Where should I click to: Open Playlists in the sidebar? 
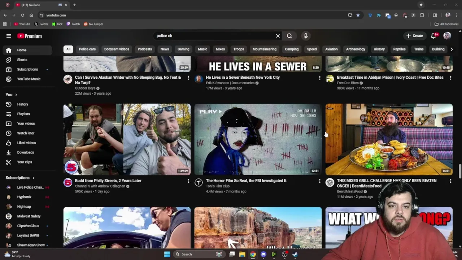[27, 114]
